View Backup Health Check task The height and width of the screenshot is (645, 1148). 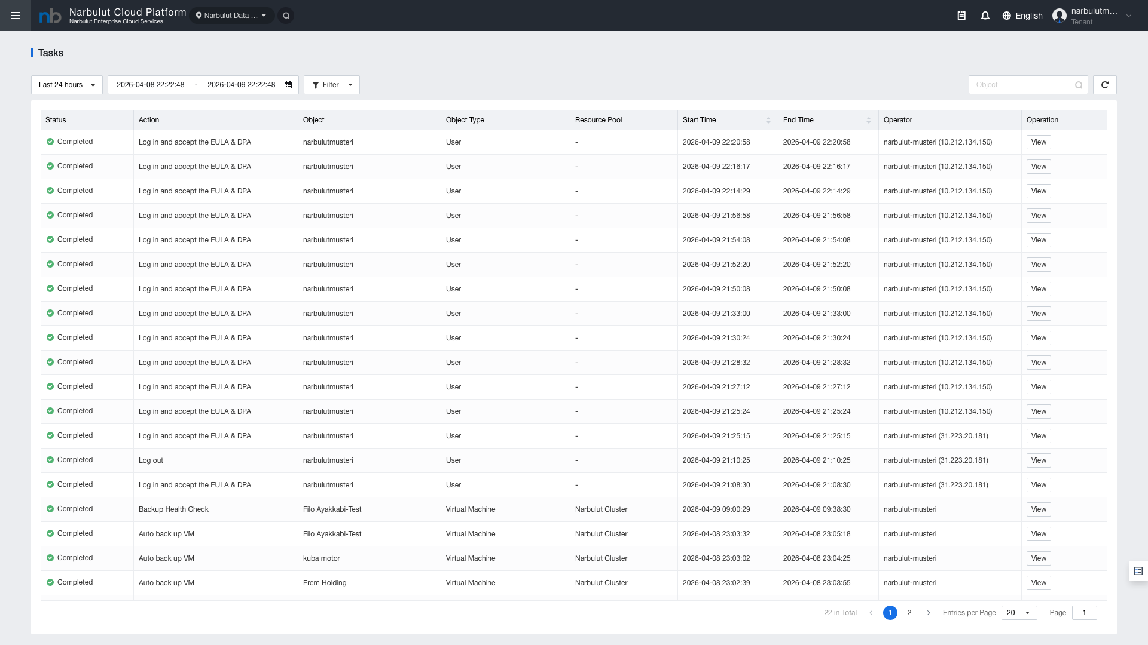click(1039, 509)
